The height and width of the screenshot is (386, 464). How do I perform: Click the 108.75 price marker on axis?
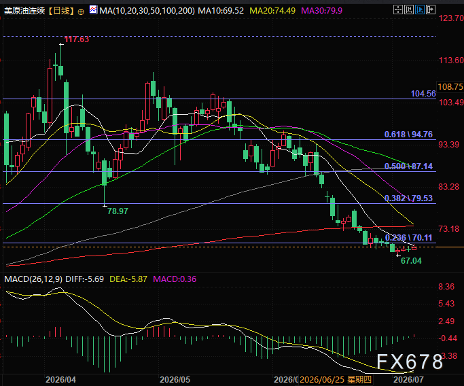click(450, 87)
